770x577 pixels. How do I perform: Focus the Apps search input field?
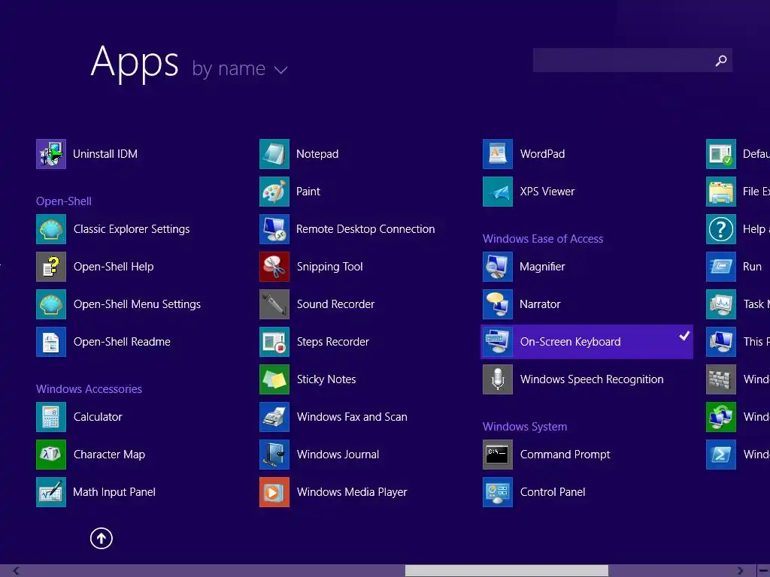click(x=632, y=60)
